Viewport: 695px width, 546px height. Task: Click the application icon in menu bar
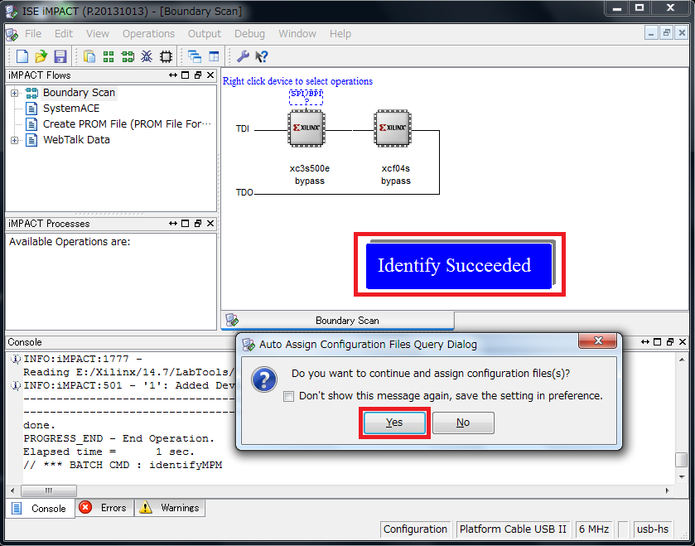(12, 34)
